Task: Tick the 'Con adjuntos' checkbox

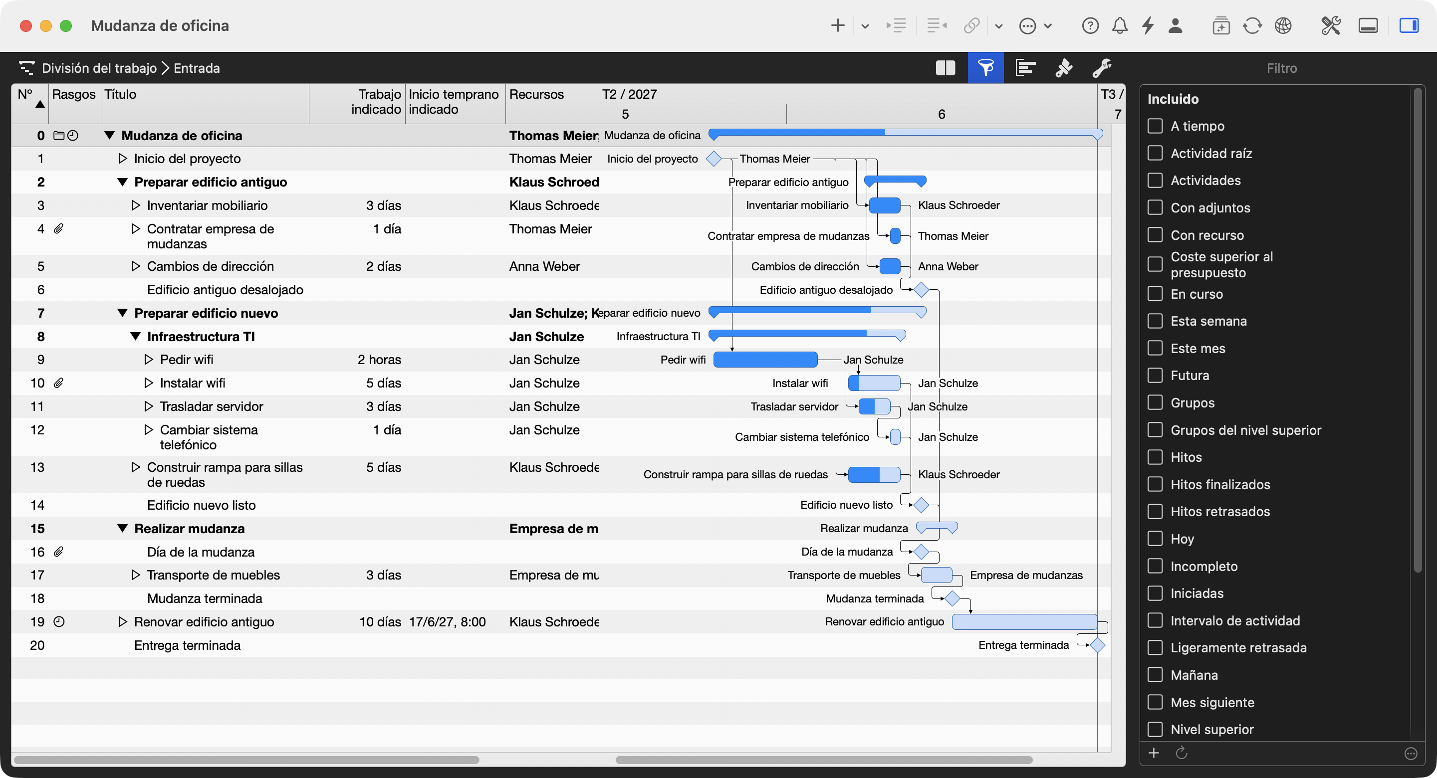Action: (1155, 208)
